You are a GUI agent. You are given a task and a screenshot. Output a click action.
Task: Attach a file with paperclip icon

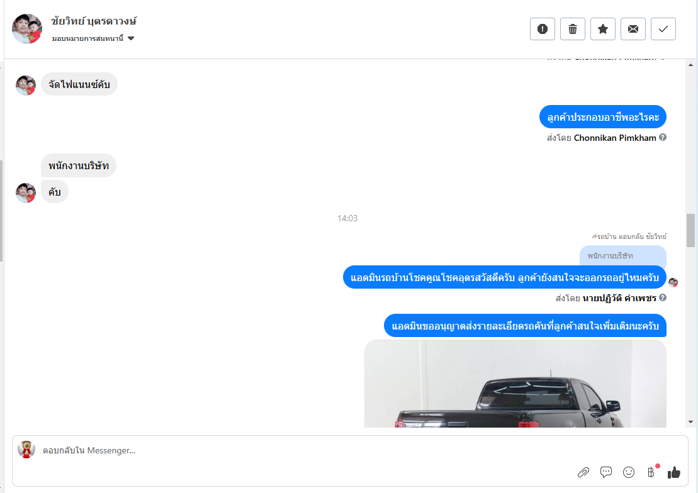pos(583,472)
